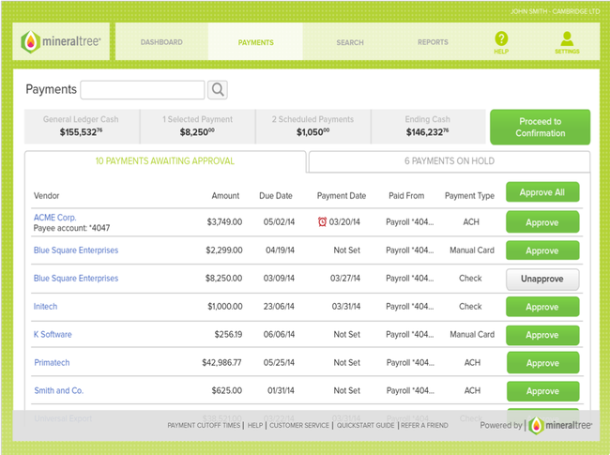This screenshot has height=455, width=610.
Task: Click the Payment Type column header
Action: (469, 196)
